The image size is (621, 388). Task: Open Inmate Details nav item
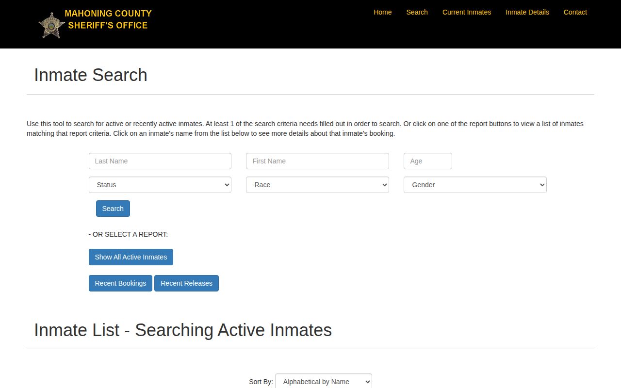527,12
